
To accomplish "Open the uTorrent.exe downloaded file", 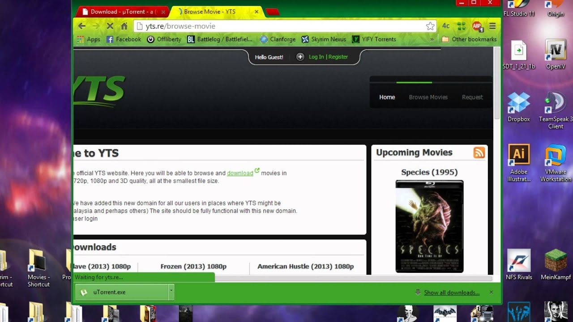I will (121, 292).
